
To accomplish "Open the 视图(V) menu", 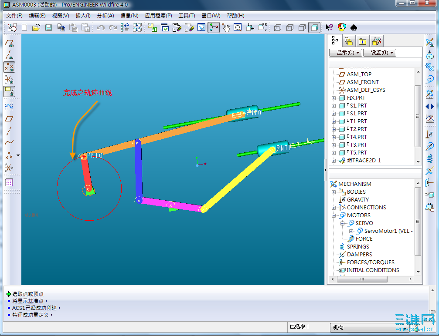I will 61,16.
